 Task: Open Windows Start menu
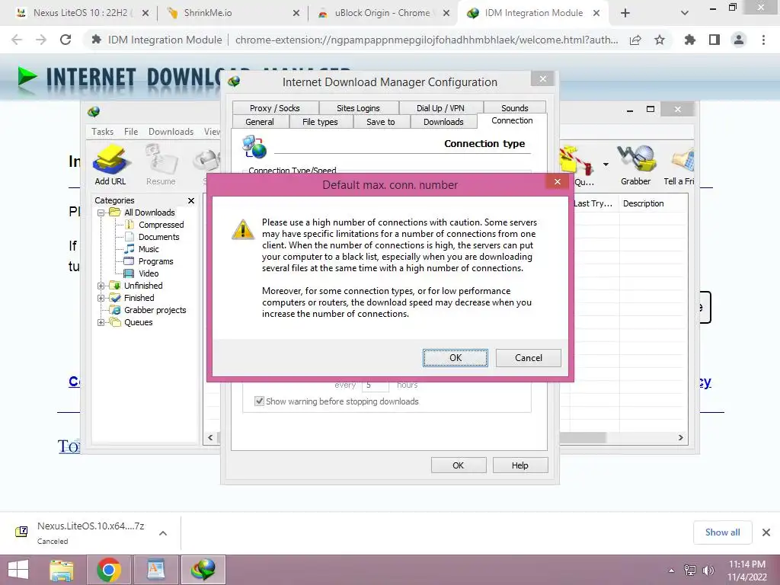click(x=18, y=570)
